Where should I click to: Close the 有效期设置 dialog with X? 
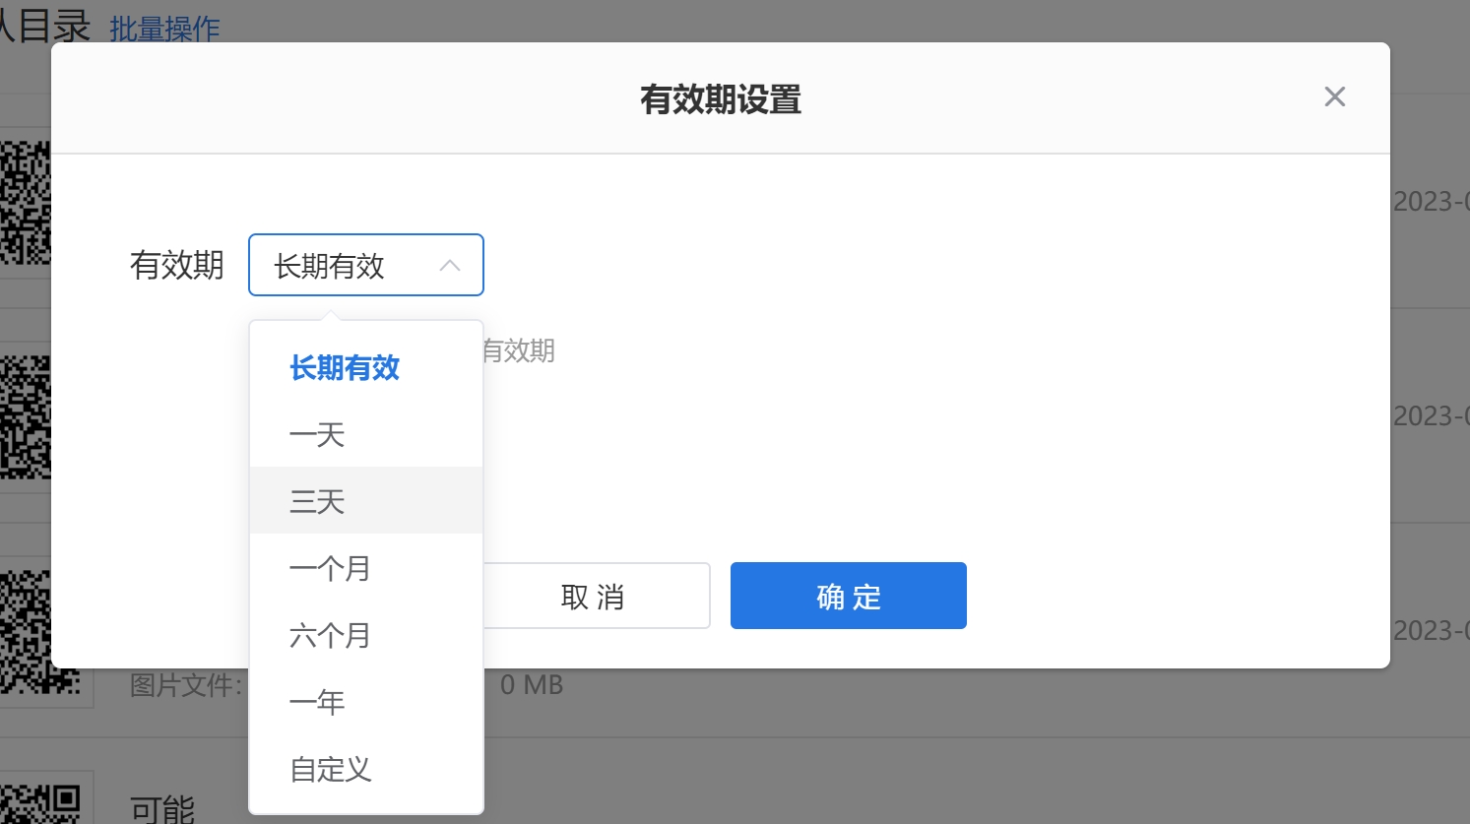click(1334, 96)
